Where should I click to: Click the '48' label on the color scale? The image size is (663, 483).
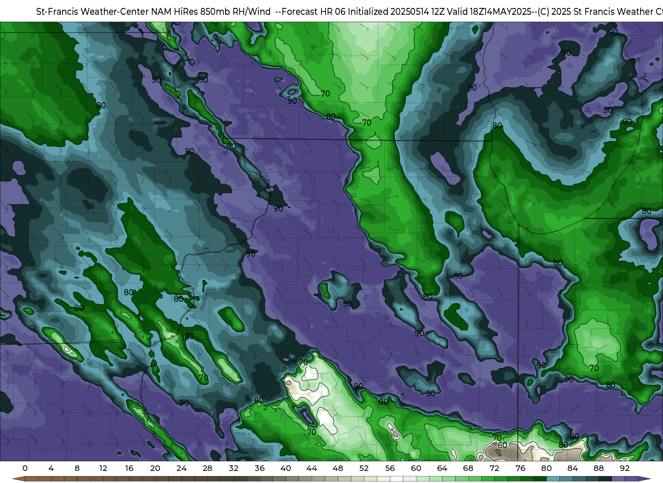pos(338,468)
